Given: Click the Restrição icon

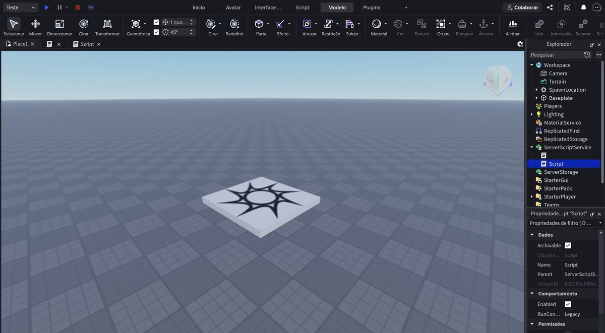Looking at the screenshot, I should 328,24.
